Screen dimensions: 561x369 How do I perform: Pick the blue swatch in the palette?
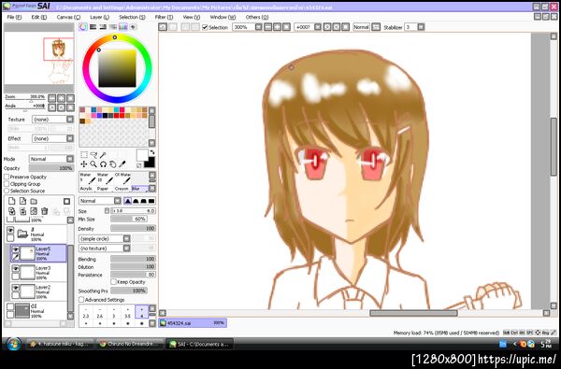(93, 110)
